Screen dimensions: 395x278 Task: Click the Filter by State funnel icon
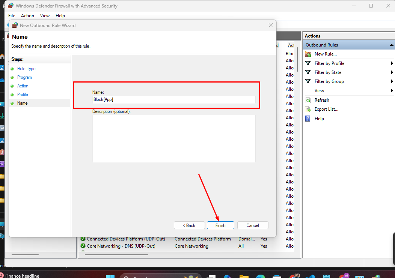tap(308, 72)
